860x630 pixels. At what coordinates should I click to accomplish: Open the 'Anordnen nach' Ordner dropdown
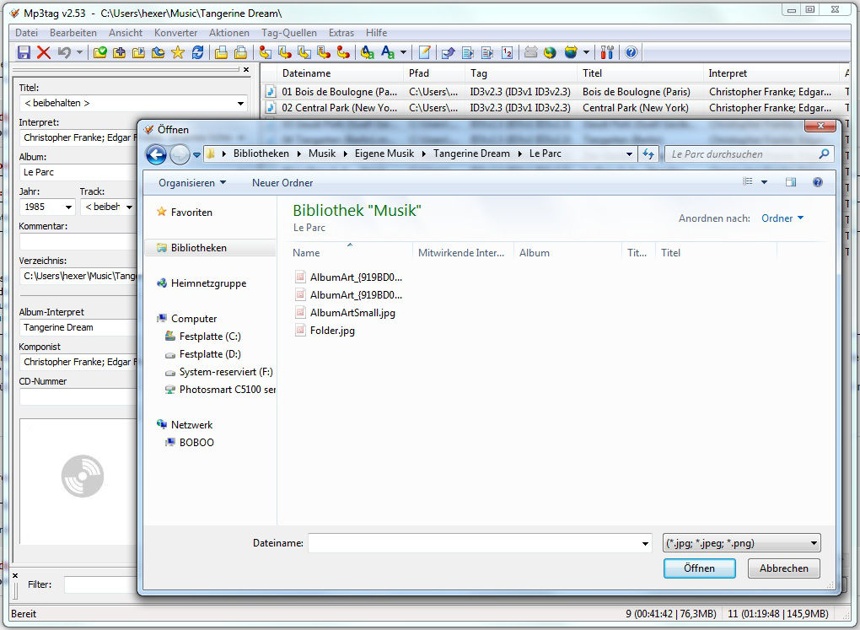[782, 218]
